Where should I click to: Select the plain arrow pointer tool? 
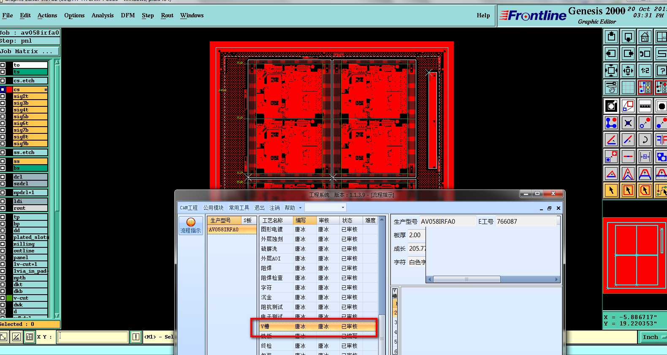coord(611,190)
